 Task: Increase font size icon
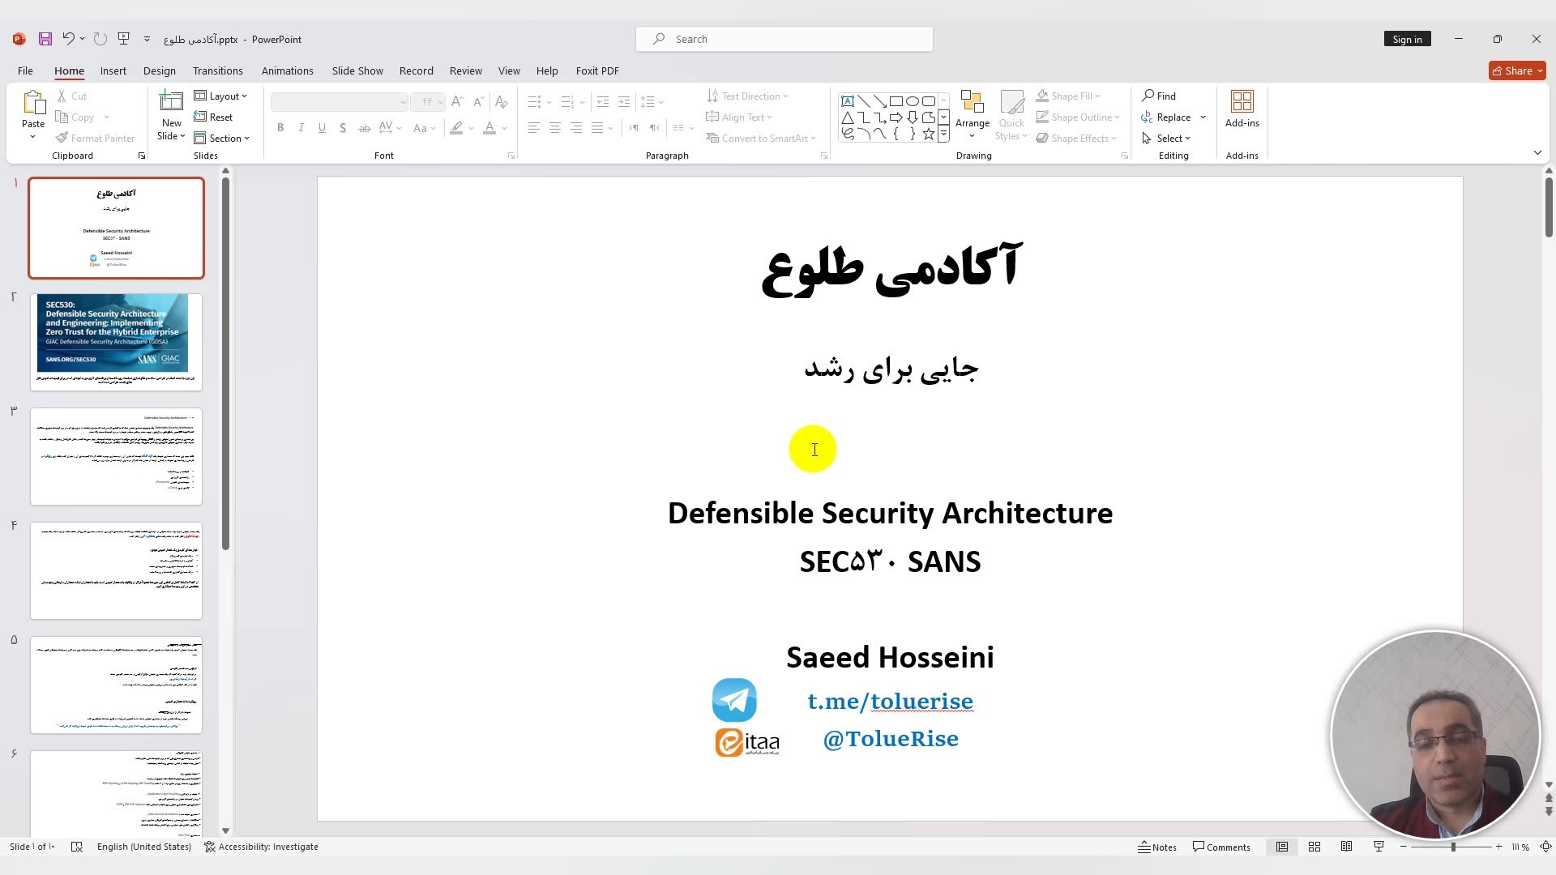[457, 102]
